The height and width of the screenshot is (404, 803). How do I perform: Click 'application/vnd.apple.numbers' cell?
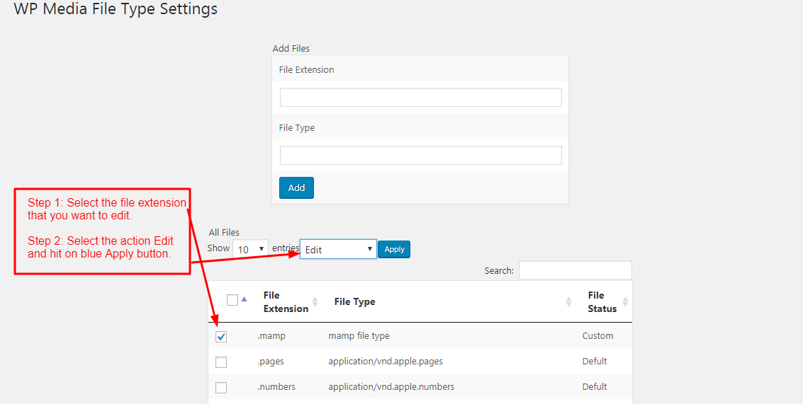[x=391, y=386]
